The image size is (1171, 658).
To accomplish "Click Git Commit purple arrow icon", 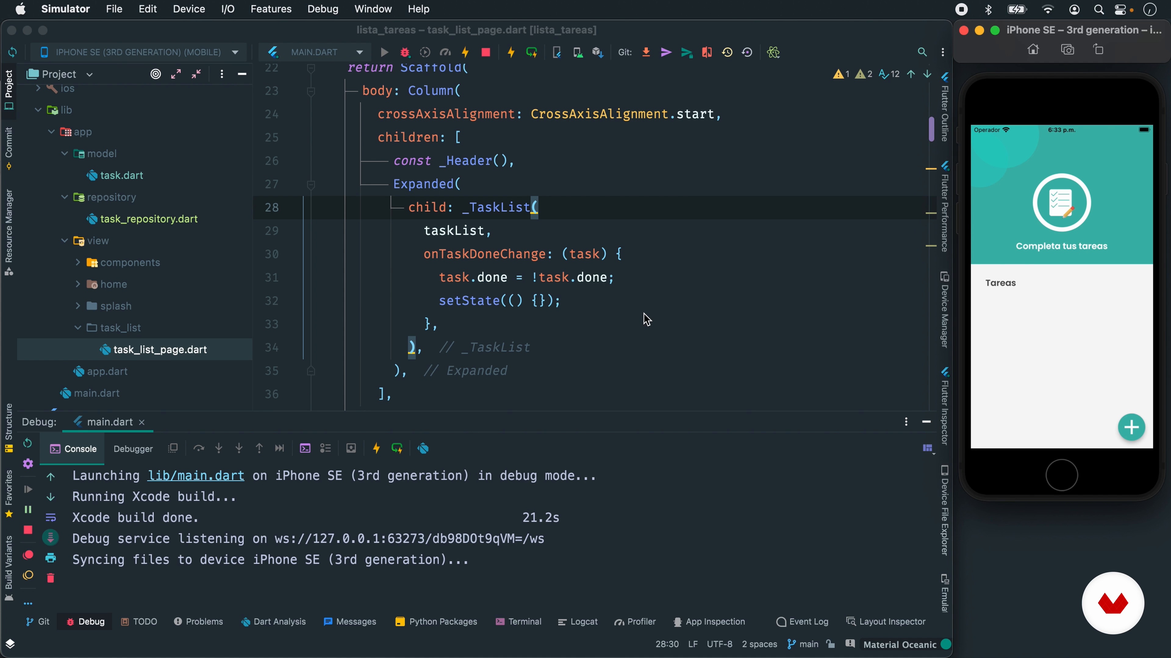I will click(666, 52).
